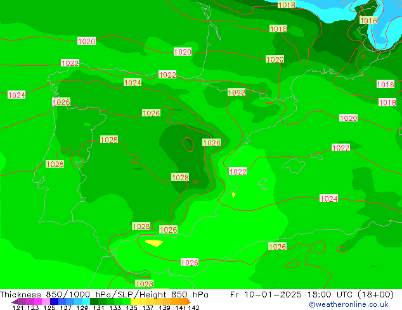Viewport: 402px width, 310px height.
Task: Click the small closed isobar loop over Aragon
Action: click(x=188, y=144)
